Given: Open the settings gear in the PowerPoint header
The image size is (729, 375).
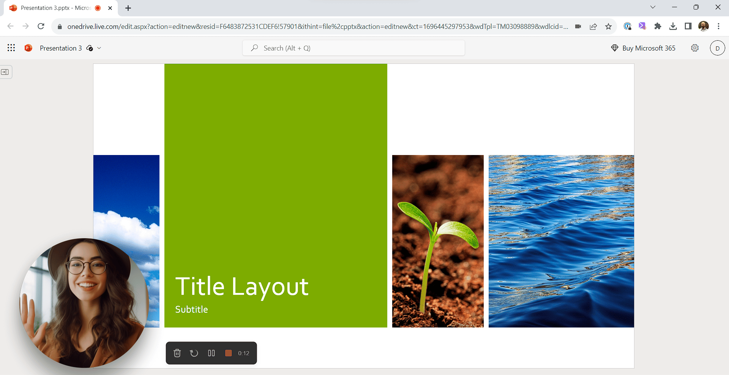Looking at the screenshot, I should click(x=695, y=48).
